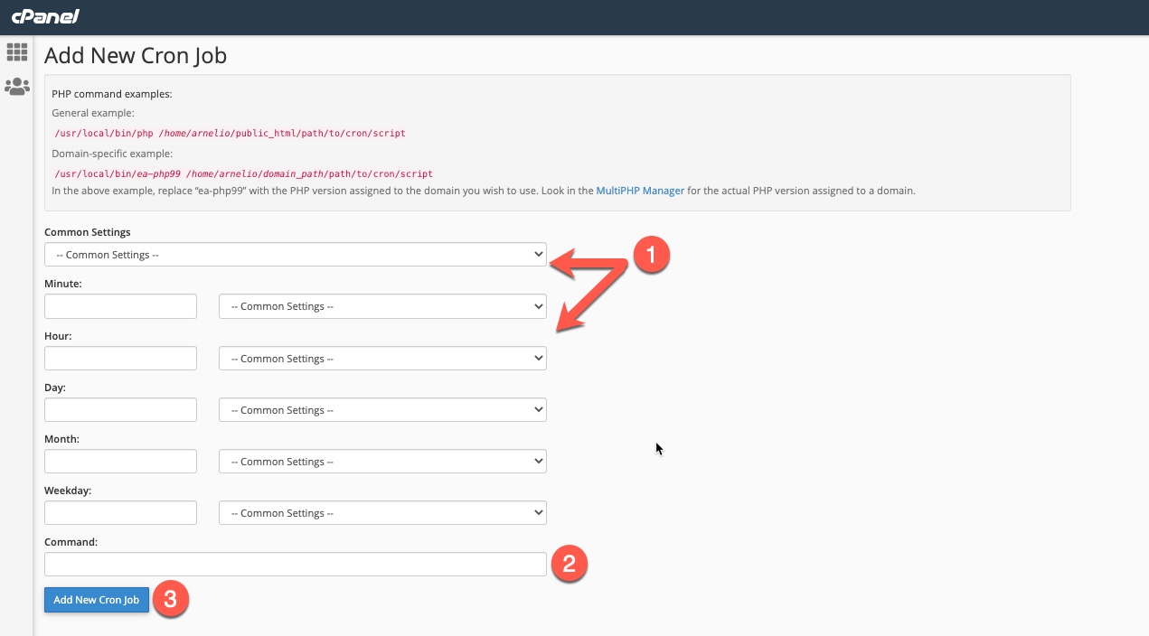Open the Weekday common settings dropdown
The image size is (1149, 636).
point(382,513)
